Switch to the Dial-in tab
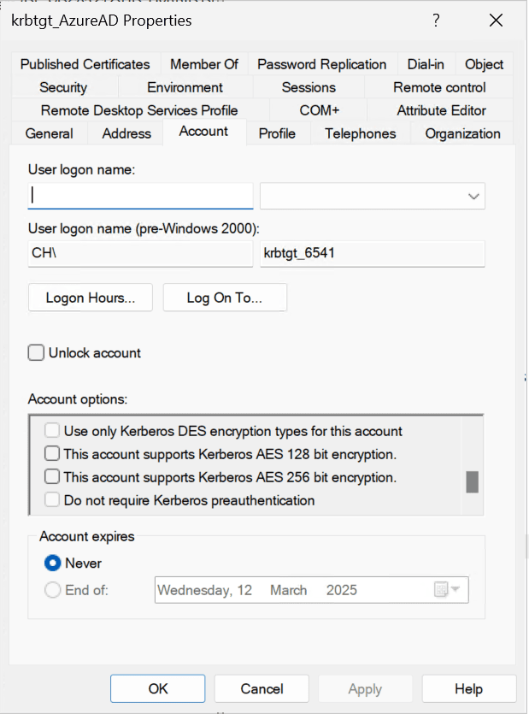 426,64
